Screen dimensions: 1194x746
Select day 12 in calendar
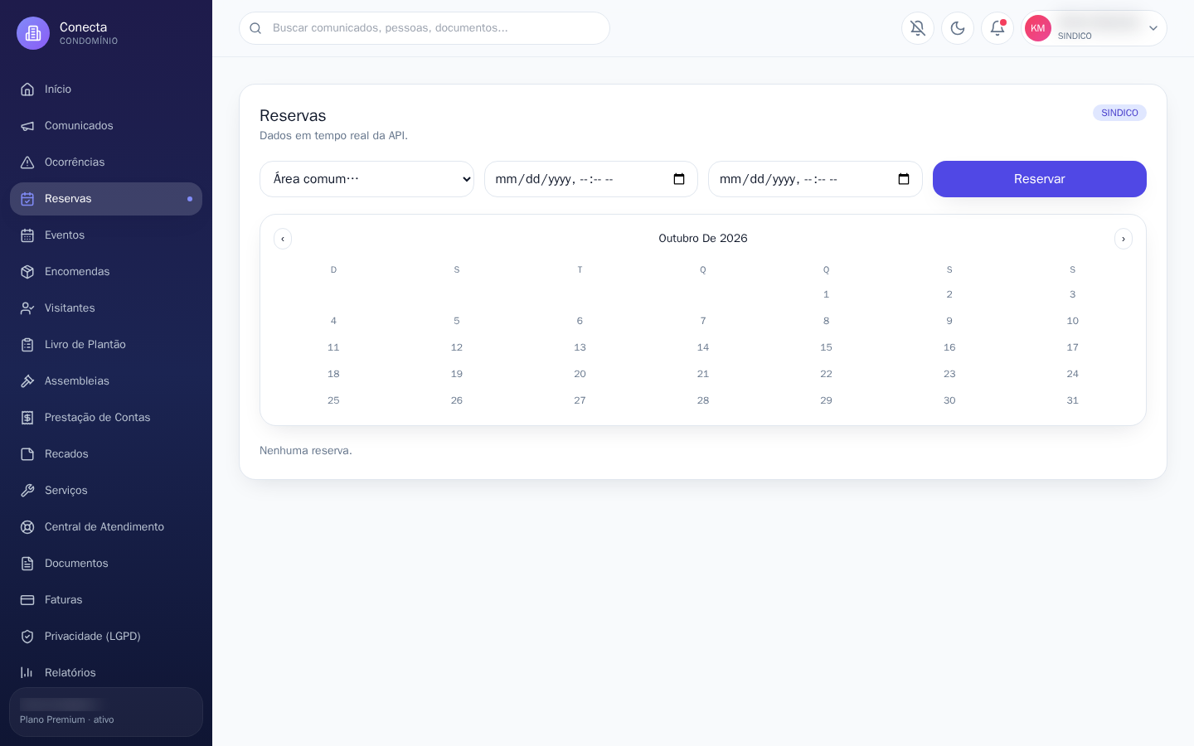pyautogui.click(x=457, y=347)
